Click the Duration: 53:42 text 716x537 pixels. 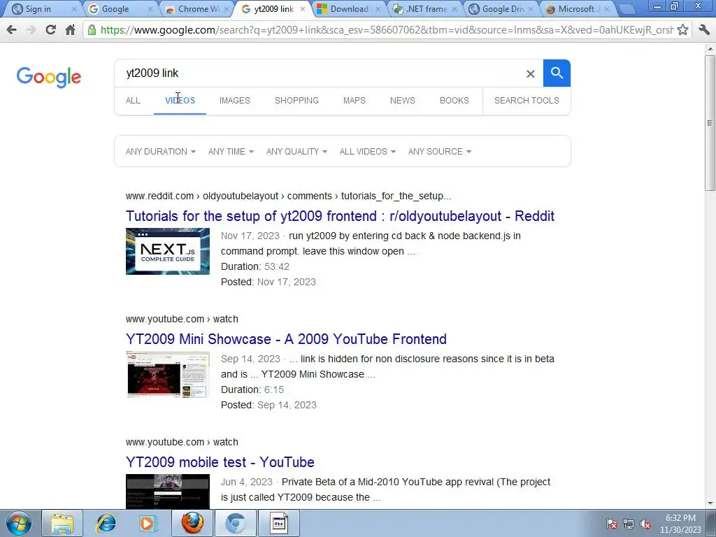point(255,266)
